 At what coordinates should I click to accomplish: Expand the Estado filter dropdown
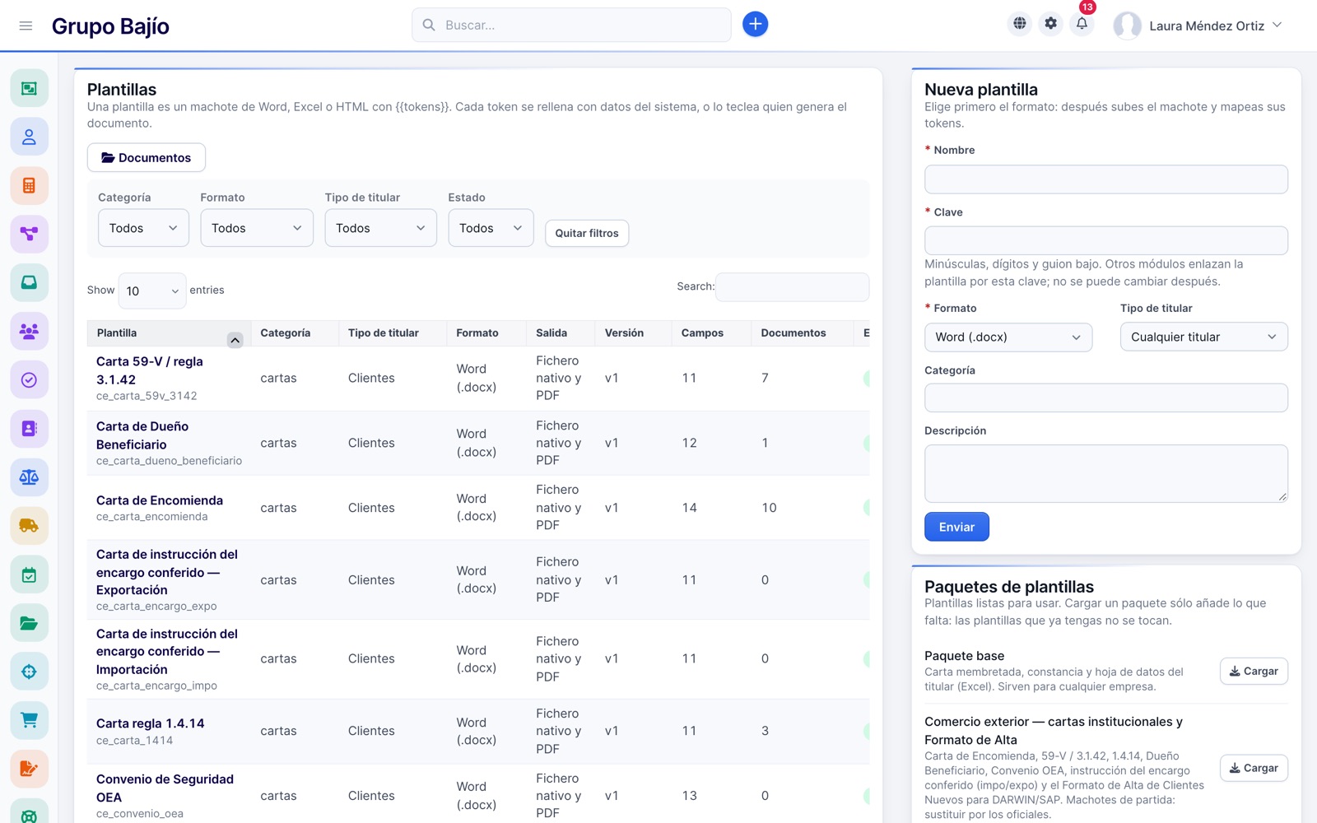tap(491, 228)
